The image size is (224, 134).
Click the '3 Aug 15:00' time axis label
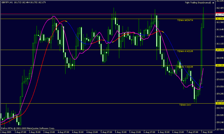pyautogui.click(x=35, y=132)
